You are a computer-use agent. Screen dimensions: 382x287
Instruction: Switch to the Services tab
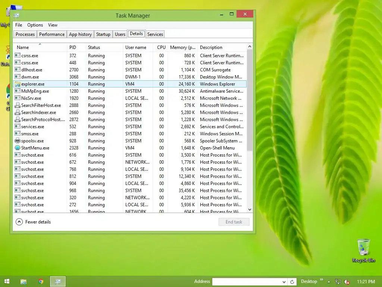tap(155, 34)
